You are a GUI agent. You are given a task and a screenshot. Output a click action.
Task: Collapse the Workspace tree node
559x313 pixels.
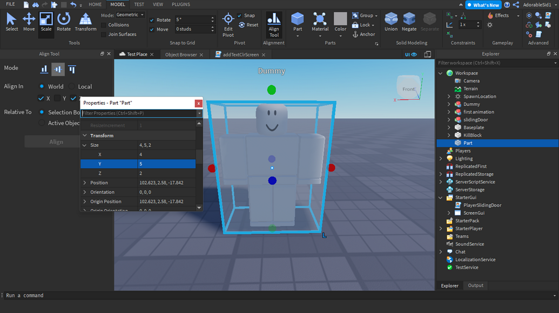(x=441, y=73)
